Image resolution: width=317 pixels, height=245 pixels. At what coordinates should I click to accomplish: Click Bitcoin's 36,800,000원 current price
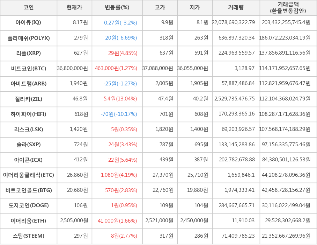pos(73,69)
